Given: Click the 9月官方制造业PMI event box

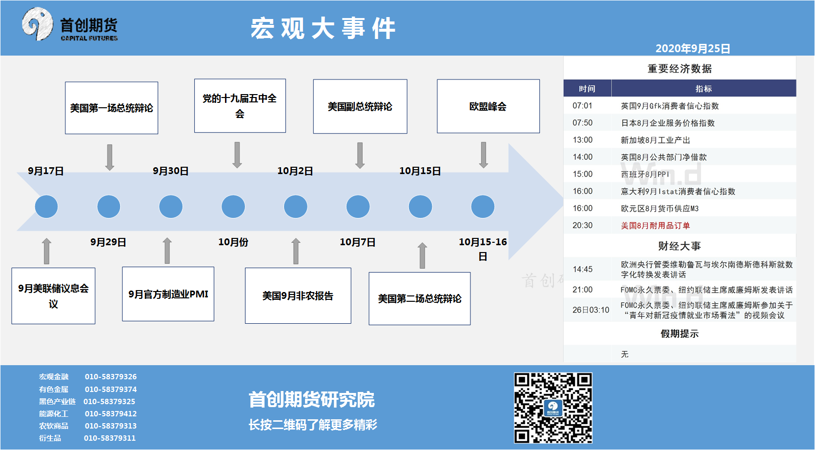Looking at the screenshot, I should (168, 294).
